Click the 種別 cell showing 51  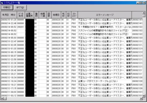pyautogui.click(x=36, y=27)
